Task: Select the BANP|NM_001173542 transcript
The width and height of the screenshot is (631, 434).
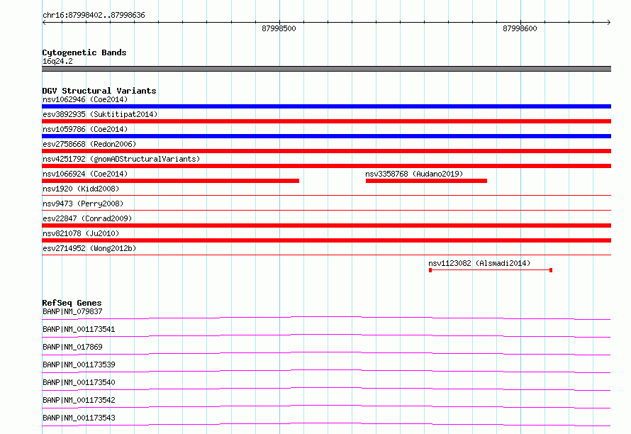Action: [79, 400]
